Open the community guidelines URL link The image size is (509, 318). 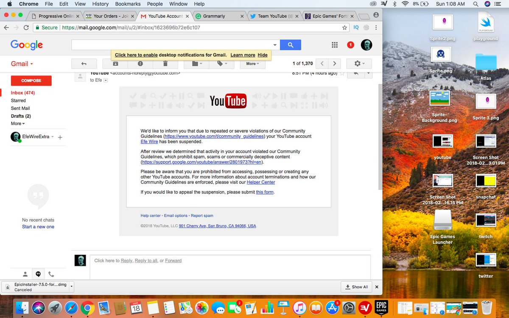(x=214, y=136)
